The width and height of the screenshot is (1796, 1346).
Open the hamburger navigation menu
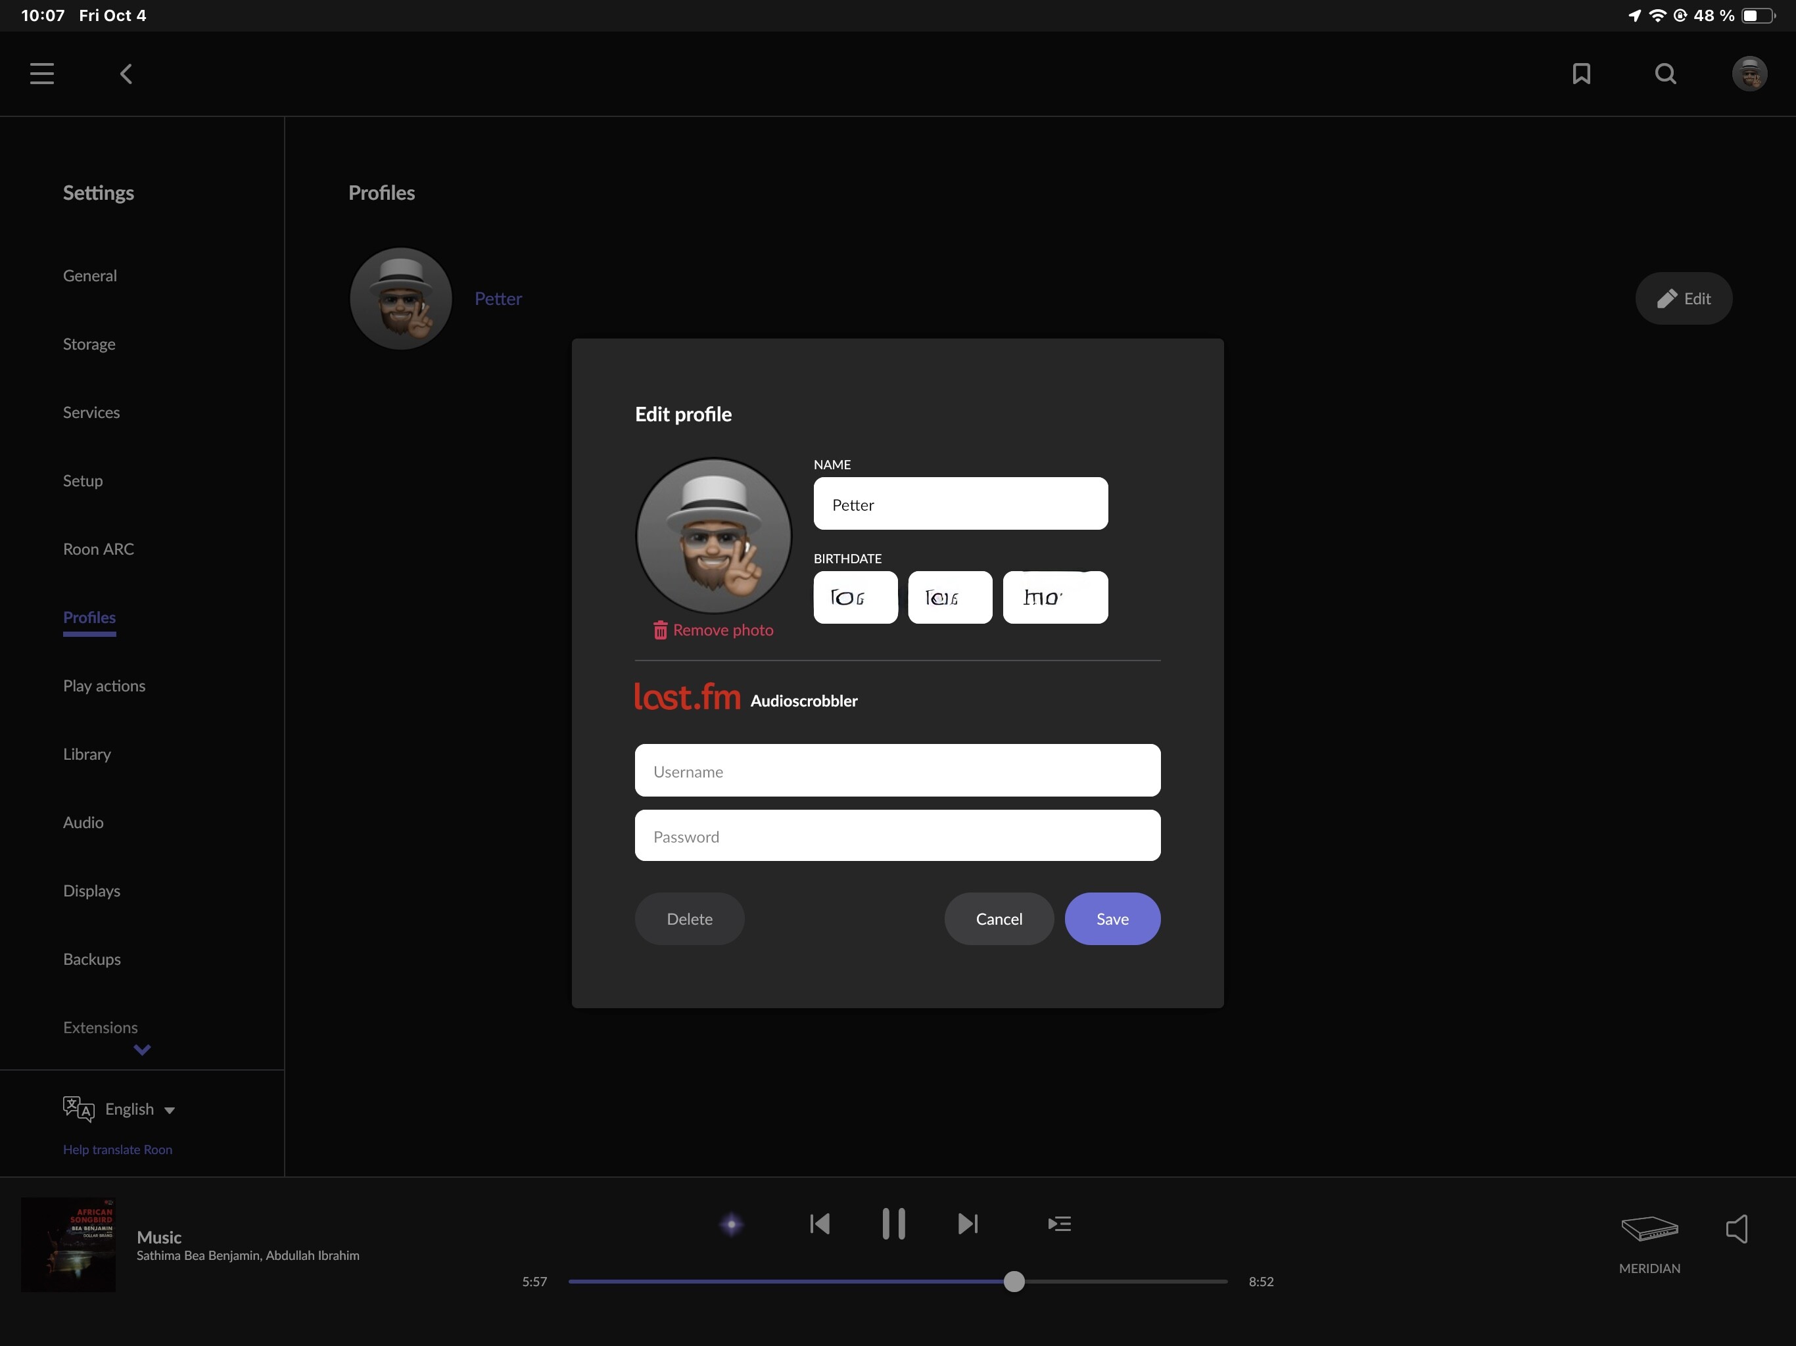tap(41, 73)
